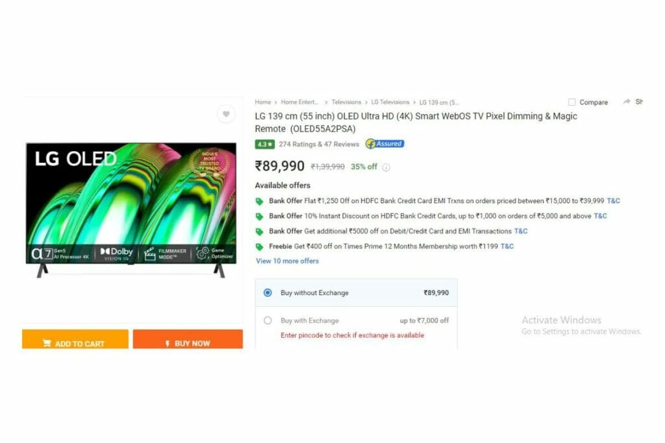Image resolution: width=665 pixels, height=443 pixels.
Task: Open T&C link for Times Prime freebie
Action: (507, 246)
